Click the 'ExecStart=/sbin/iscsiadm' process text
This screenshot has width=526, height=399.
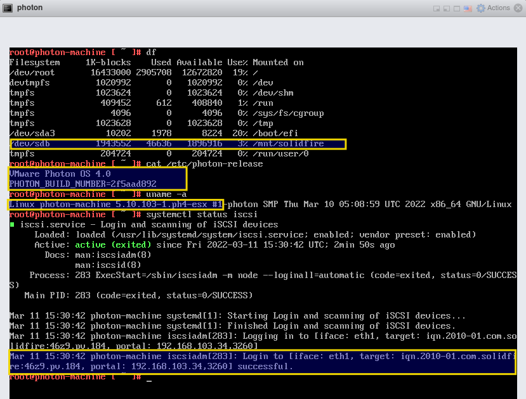[156, 275]
